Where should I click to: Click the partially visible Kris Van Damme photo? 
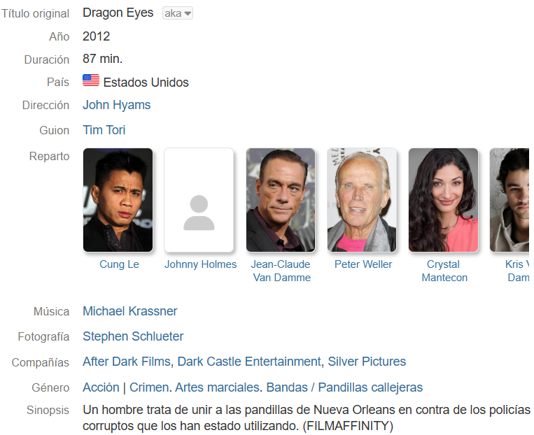510,200
